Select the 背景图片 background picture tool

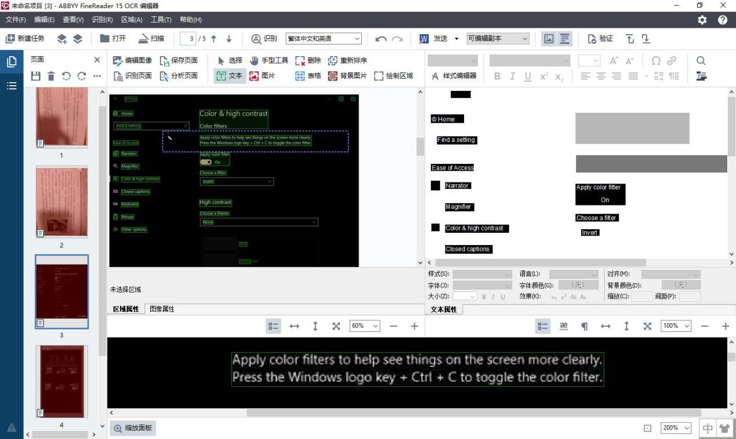tap(347, 76)
